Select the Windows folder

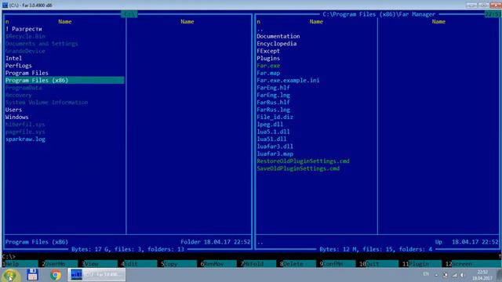pyautogui.click(x=17, y=117)
